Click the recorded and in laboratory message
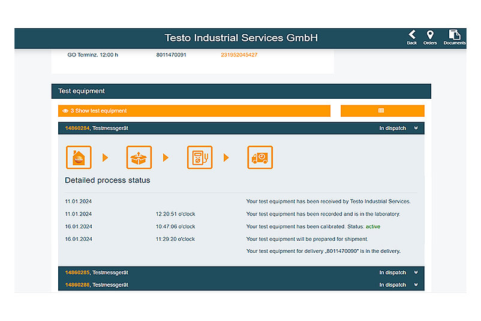 [x=323, y=214]
